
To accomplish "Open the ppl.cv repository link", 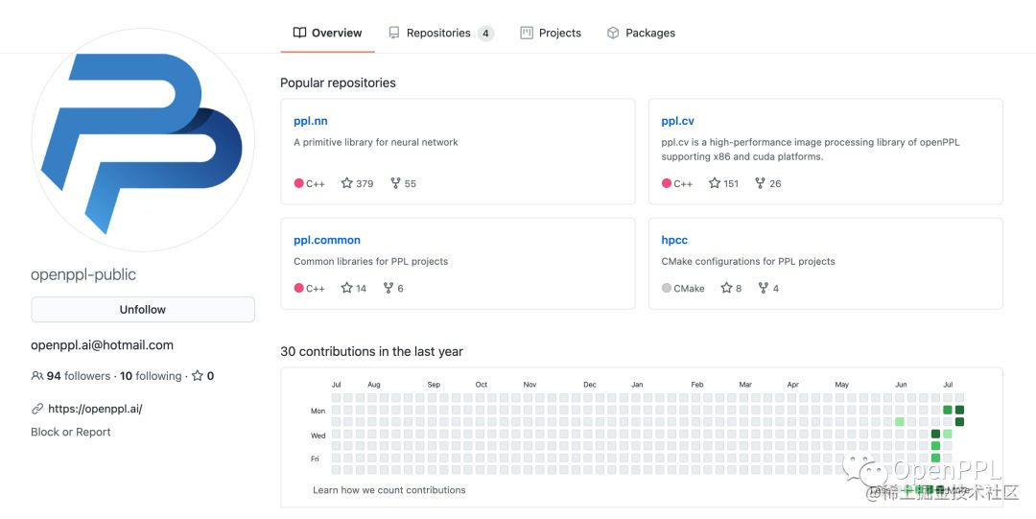I will coord(677,121).
